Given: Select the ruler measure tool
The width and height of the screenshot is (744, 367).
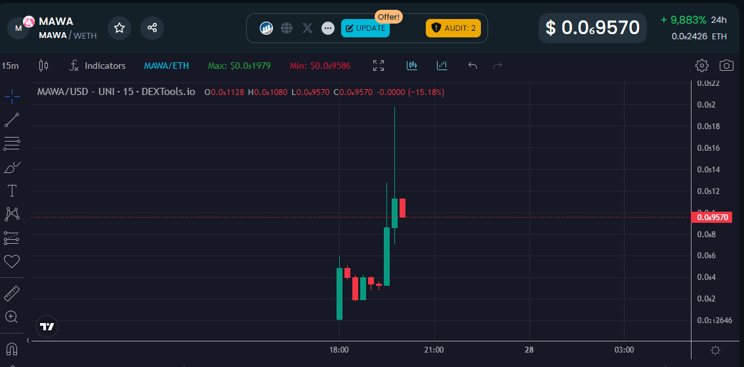Looking at the screenshot, I should point(12,294).
